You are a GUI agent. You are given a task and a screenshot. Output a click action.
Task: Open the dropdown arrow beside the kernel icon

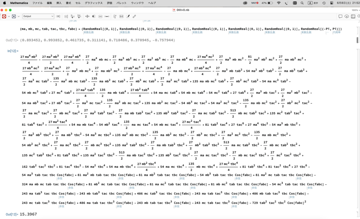8,16
